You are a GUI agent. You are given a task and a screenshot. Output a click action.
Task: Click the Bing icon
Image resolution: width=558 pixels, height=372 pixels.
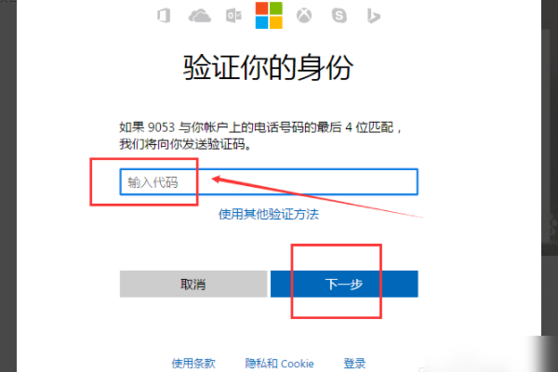click(x=373, y=16)
